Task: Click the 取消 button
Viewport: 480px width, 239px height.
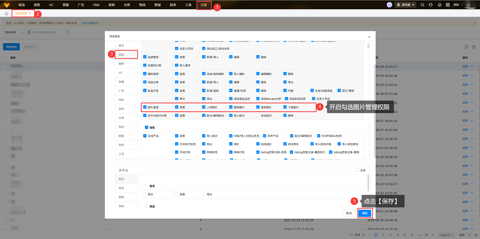Action: point(349,213)
